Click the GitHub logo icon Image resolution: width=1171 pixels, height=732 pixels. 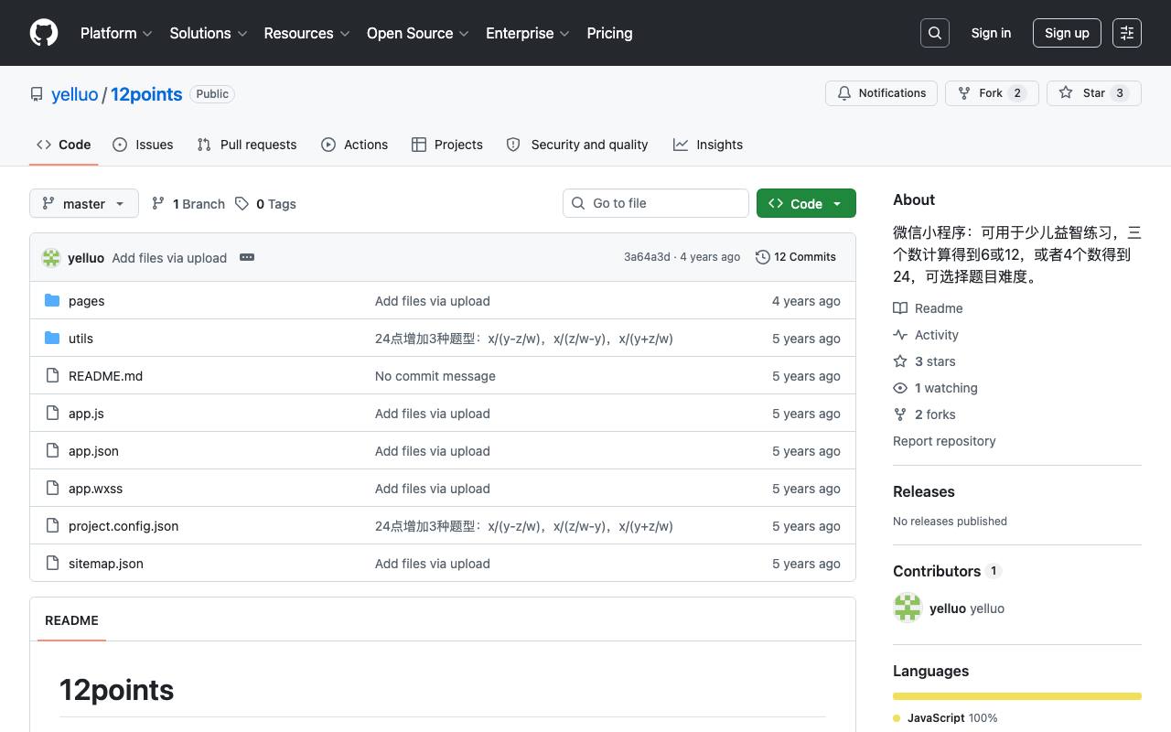[x=44, y=33]
